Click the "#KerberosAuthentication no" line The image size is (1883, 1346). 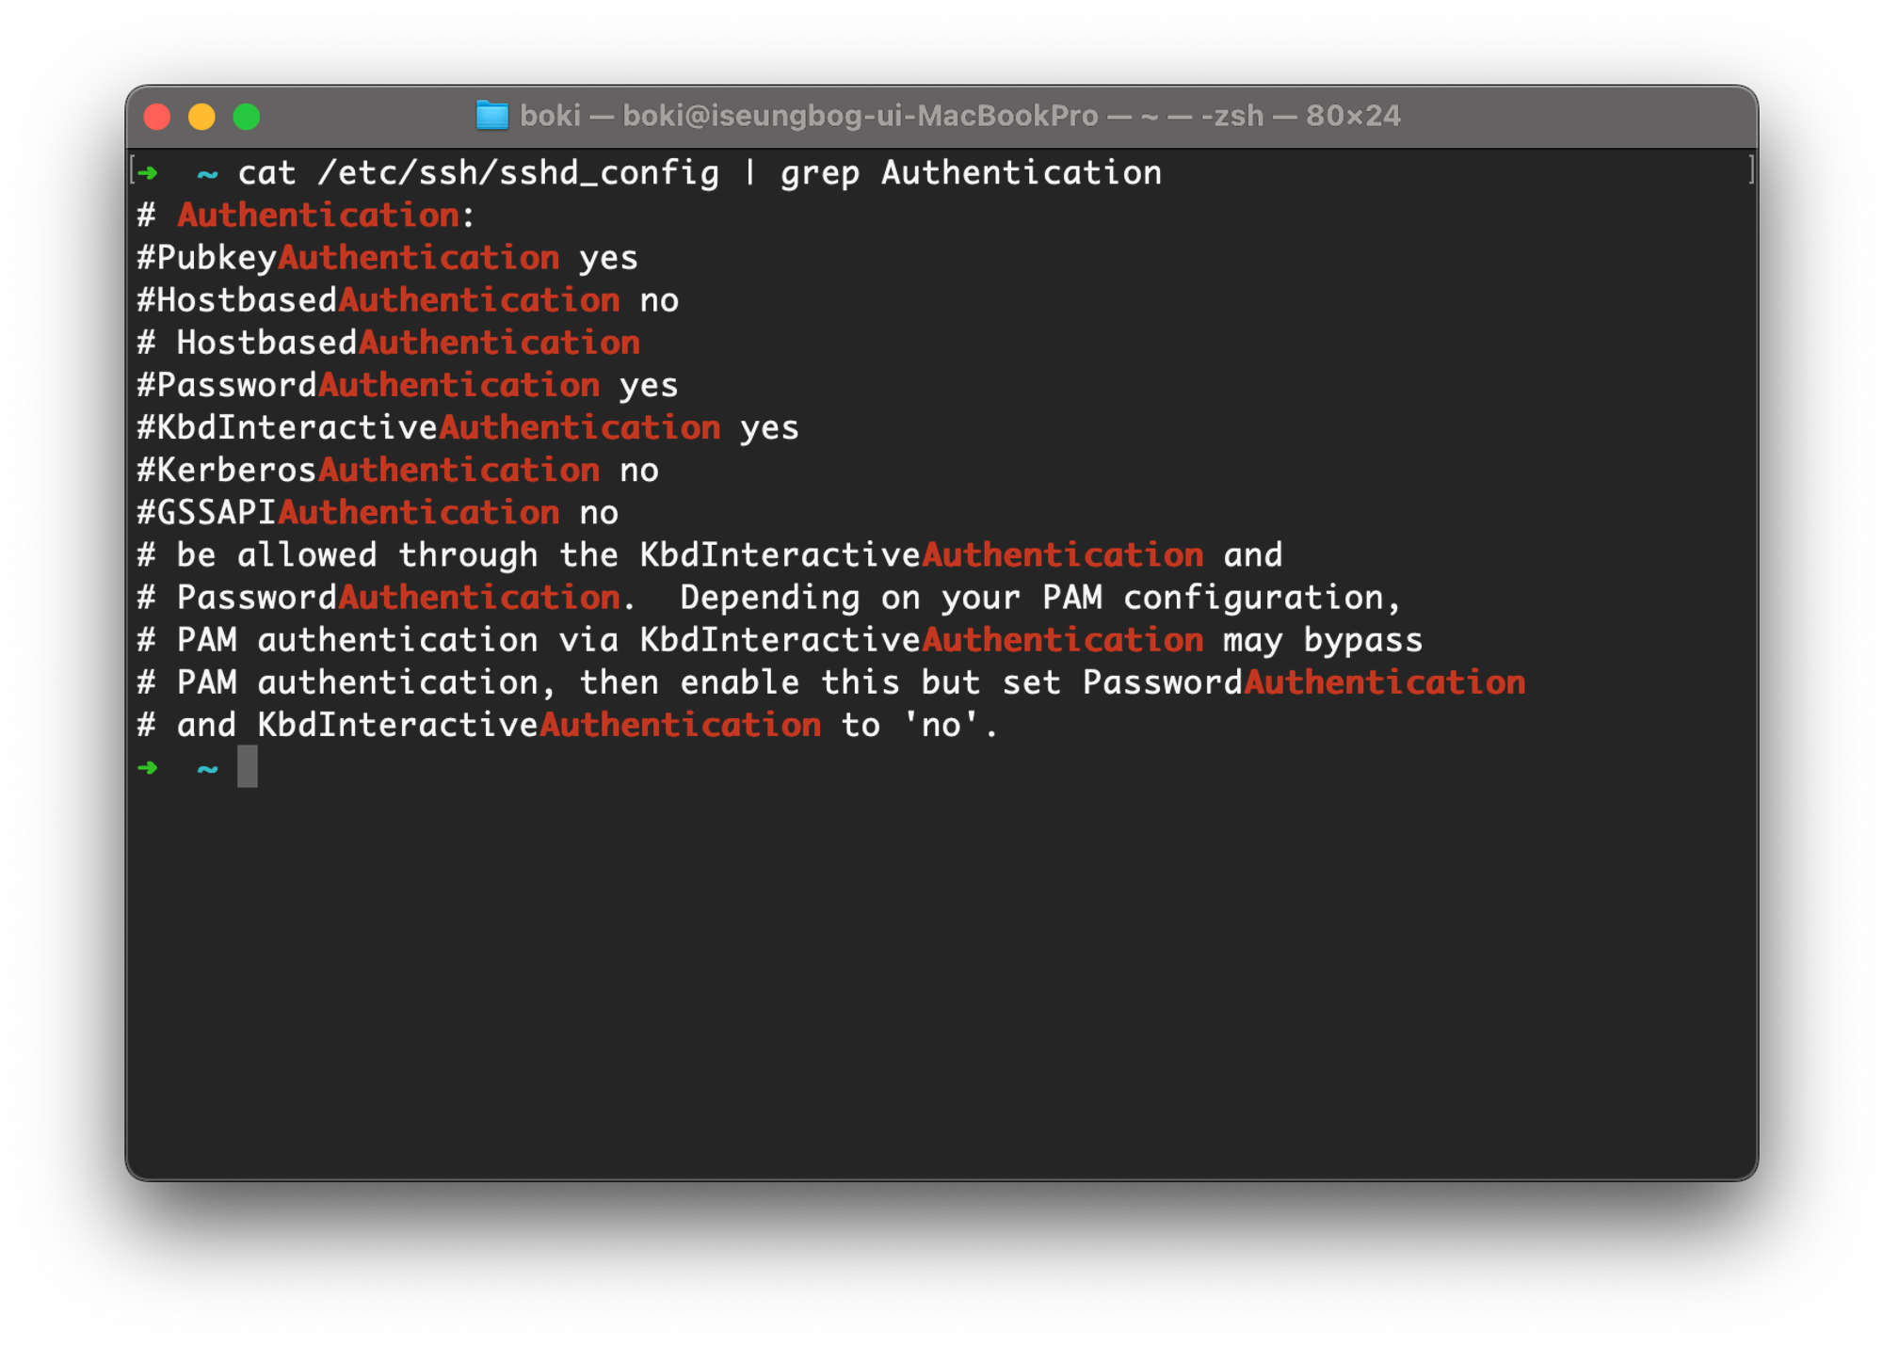pos(397,470)
